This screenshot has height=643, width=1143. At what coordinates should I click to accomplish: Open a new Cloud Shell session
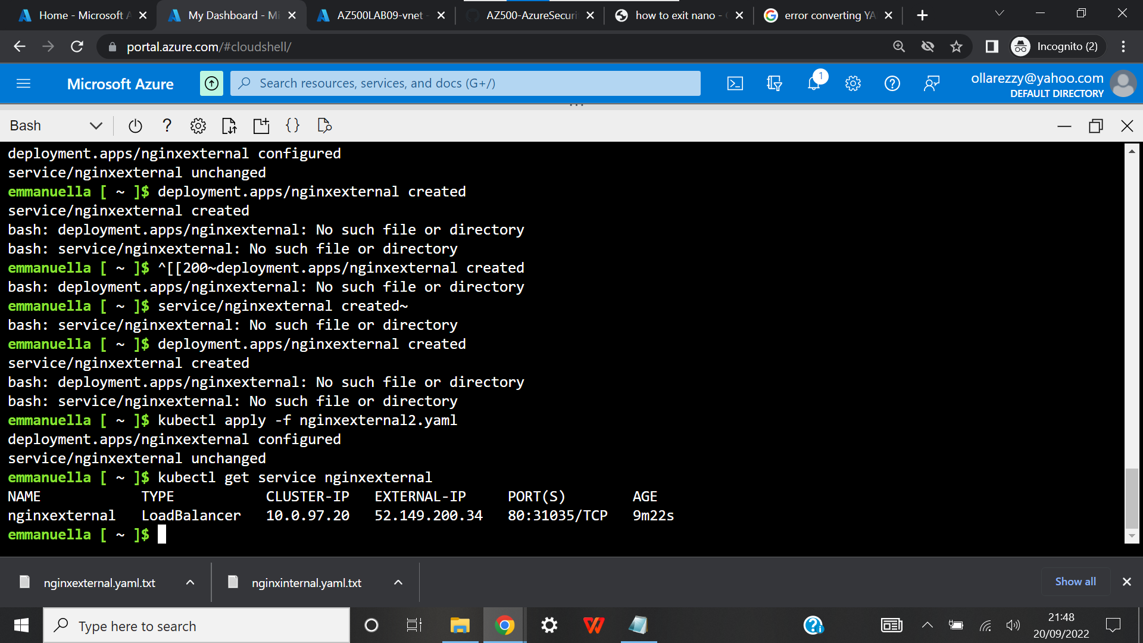pos(261,126)
